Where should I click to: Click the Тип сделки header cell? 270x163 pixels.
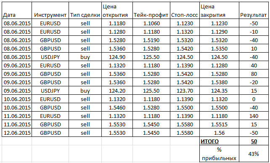pos(85,11)
